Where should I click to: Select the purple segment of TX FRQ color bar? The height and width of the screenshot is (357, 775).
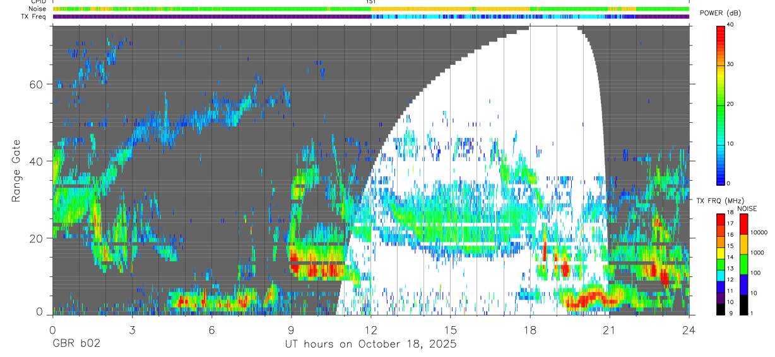click(x=721, y=298)
